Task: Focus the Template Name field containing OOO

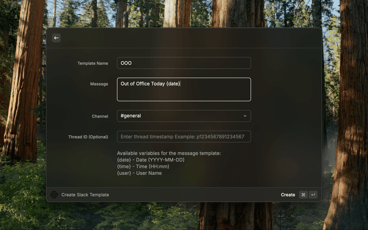Action: point(183,63)
